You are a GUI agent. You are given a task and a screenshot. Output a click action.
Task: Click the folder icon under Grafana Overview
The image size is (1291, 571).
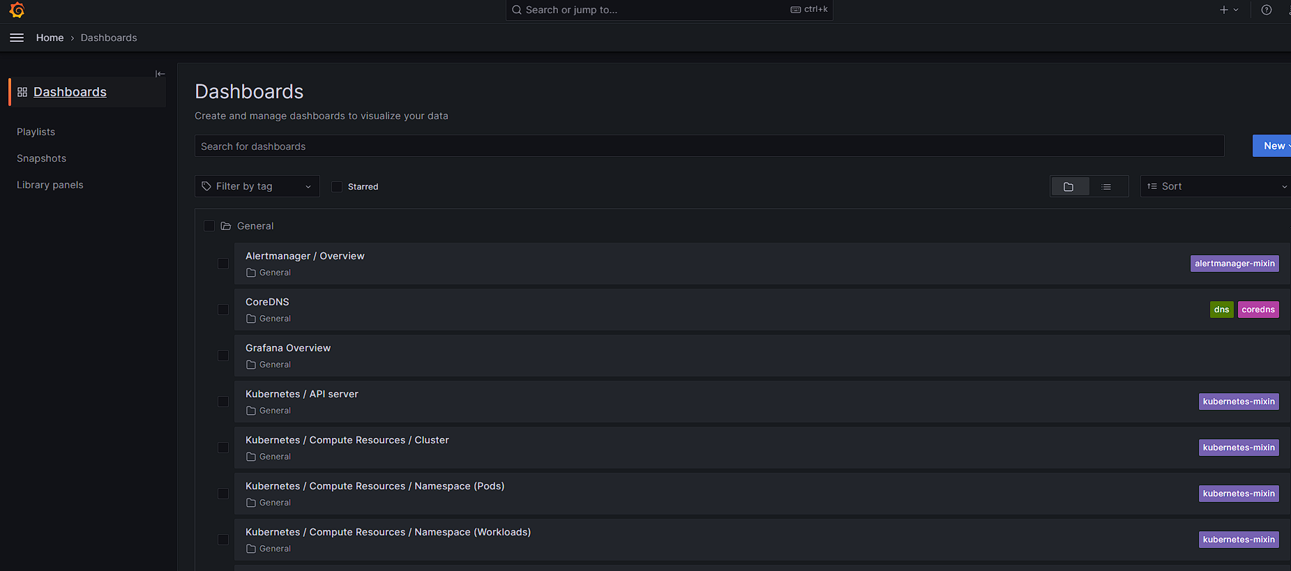(251, 365)
